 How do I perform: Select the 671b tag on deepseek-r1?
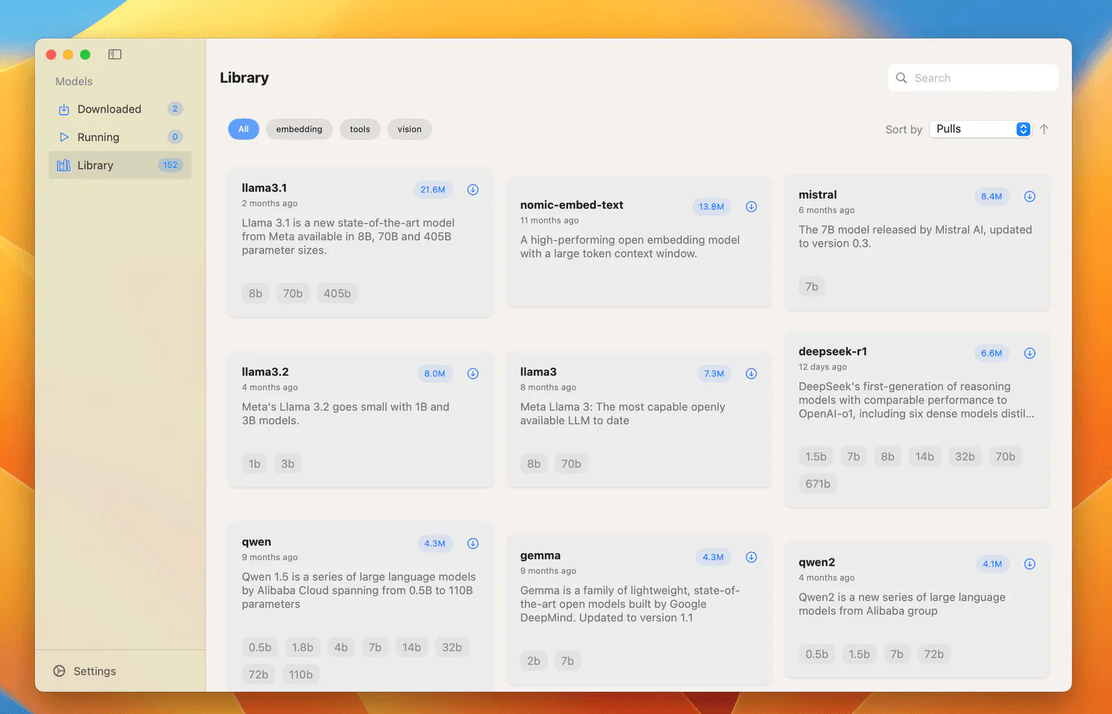coord(818,484)
